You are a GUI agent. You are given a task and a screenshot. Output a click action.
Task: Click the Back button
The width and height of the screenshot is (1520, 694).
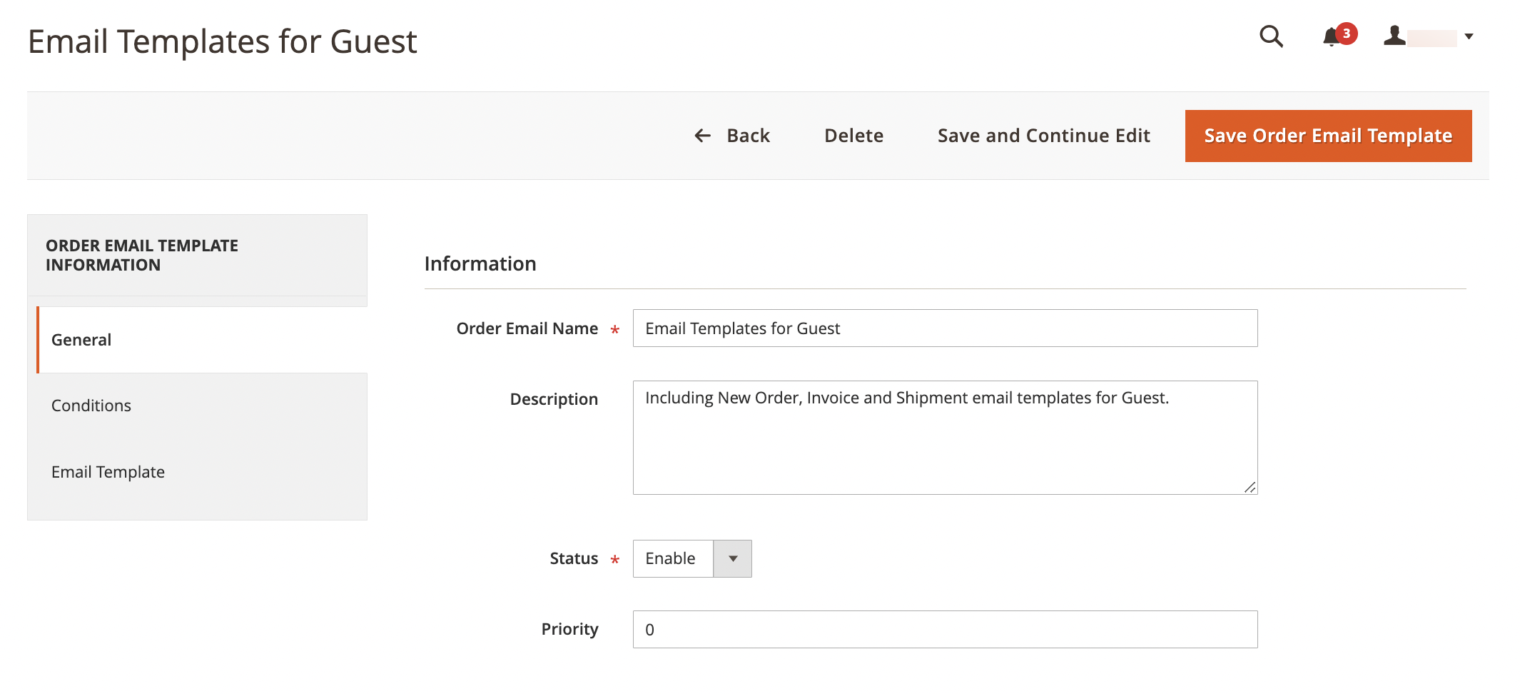(x=748, y=136)
